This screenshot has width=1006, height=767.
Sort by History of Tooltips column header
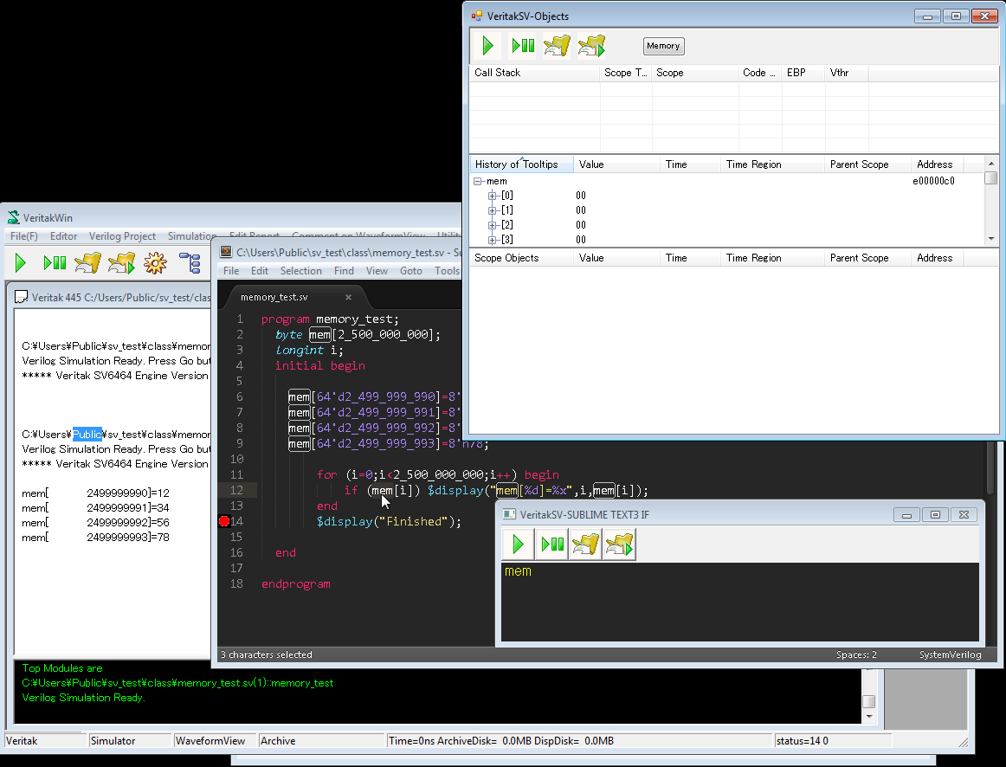pyautogui.click(x=521, y=164)
